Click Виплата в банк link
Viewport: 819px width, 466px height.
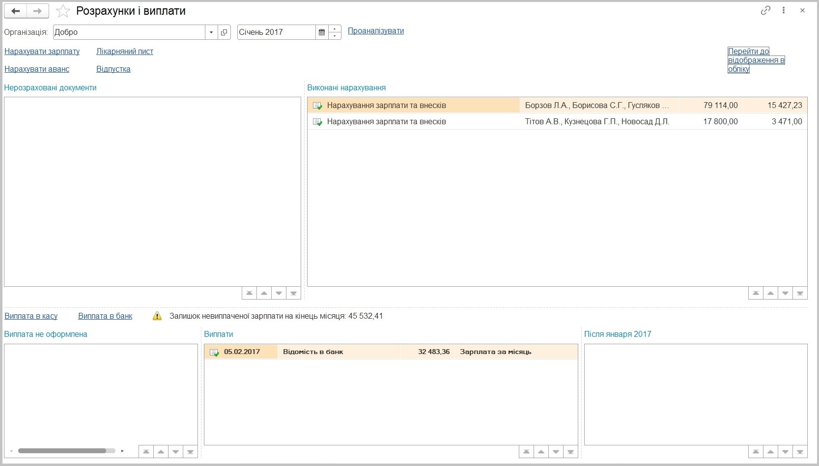coord(105,316)
